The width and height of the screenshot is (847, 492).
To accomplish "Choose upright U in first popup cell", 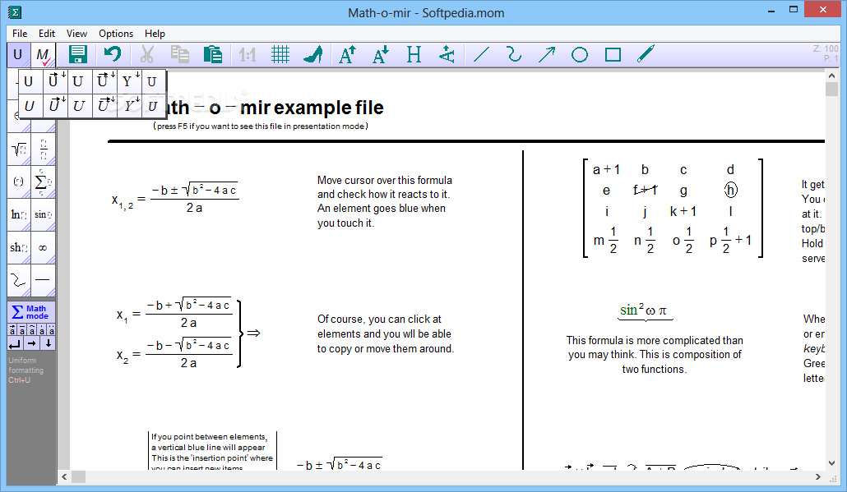I will pyautogui.click(x=29, y=81).
